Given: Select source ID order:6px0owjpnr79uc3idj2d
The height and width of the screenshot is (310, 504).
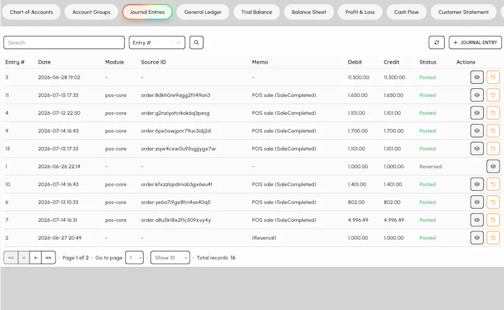Looking at the screenshot, I should [176, 131].
